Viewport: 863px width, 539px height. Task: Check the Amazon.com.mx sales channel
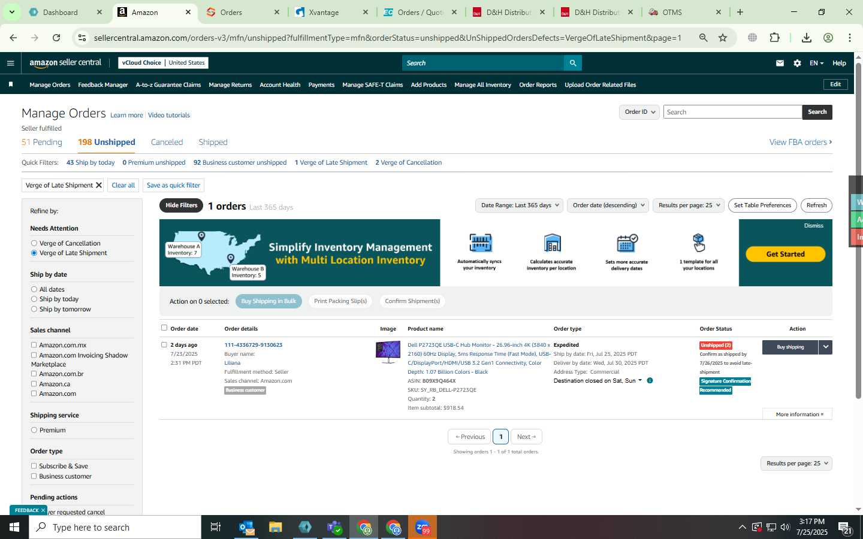(34, 345)
